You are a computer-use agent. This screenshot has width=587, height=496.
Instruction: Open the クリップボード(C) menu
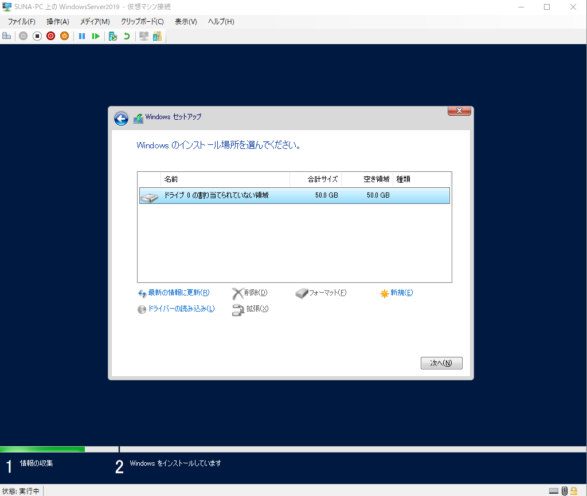click(142, 22)
